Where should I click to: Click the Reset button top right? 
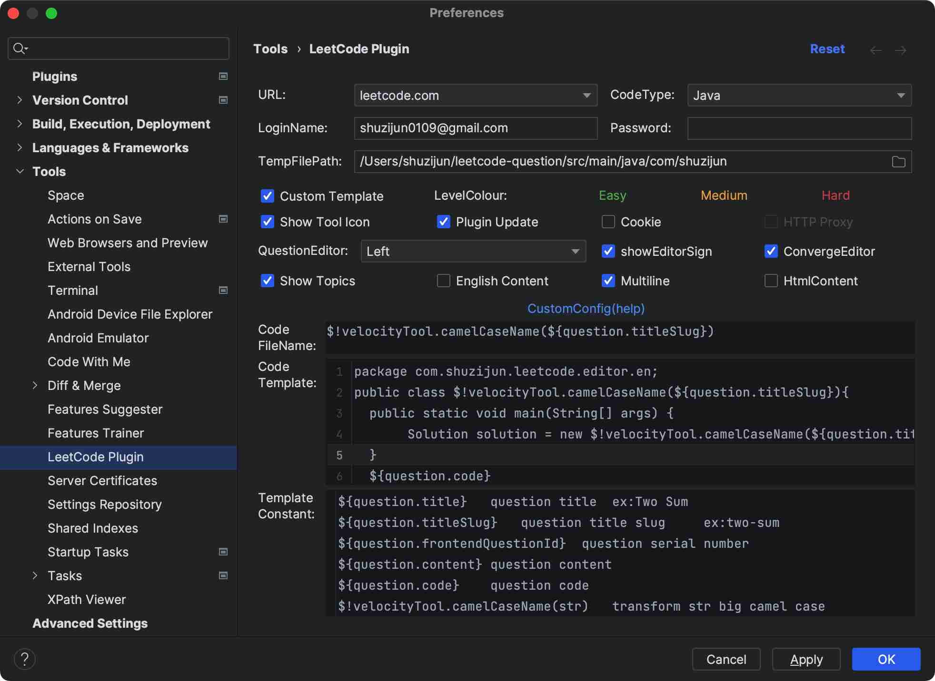[827, 49]
